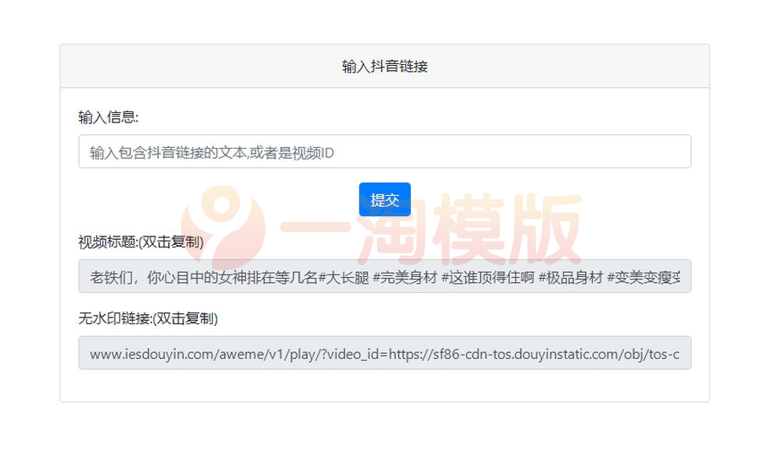Click the watermark-free link output field
Image resolution: width=761 pixels, height=456 pixels.
pos(385,353)
